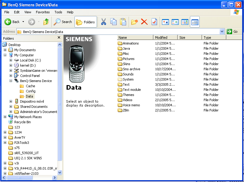The image size is (244, 182).
Task: Click folder tree scroll up arrow
Action: (x=60, y=45)
